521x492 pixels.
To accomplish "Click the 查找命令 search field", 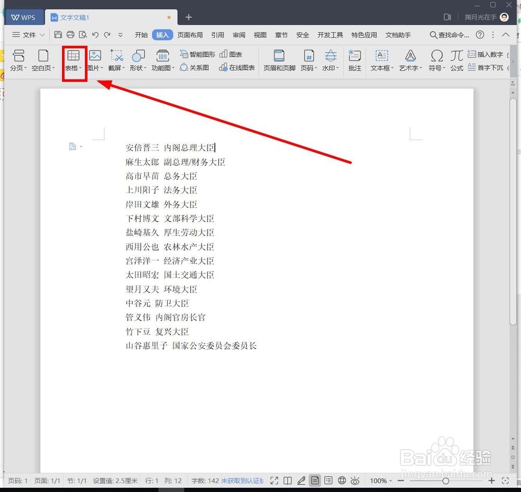I will [449, 35].
